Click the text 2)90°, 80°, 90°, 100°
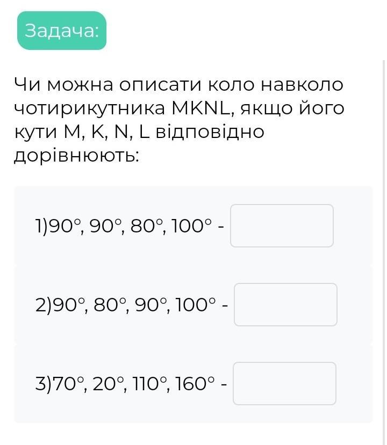The height and width of the screenshot is (445, 387). point(127,305)
